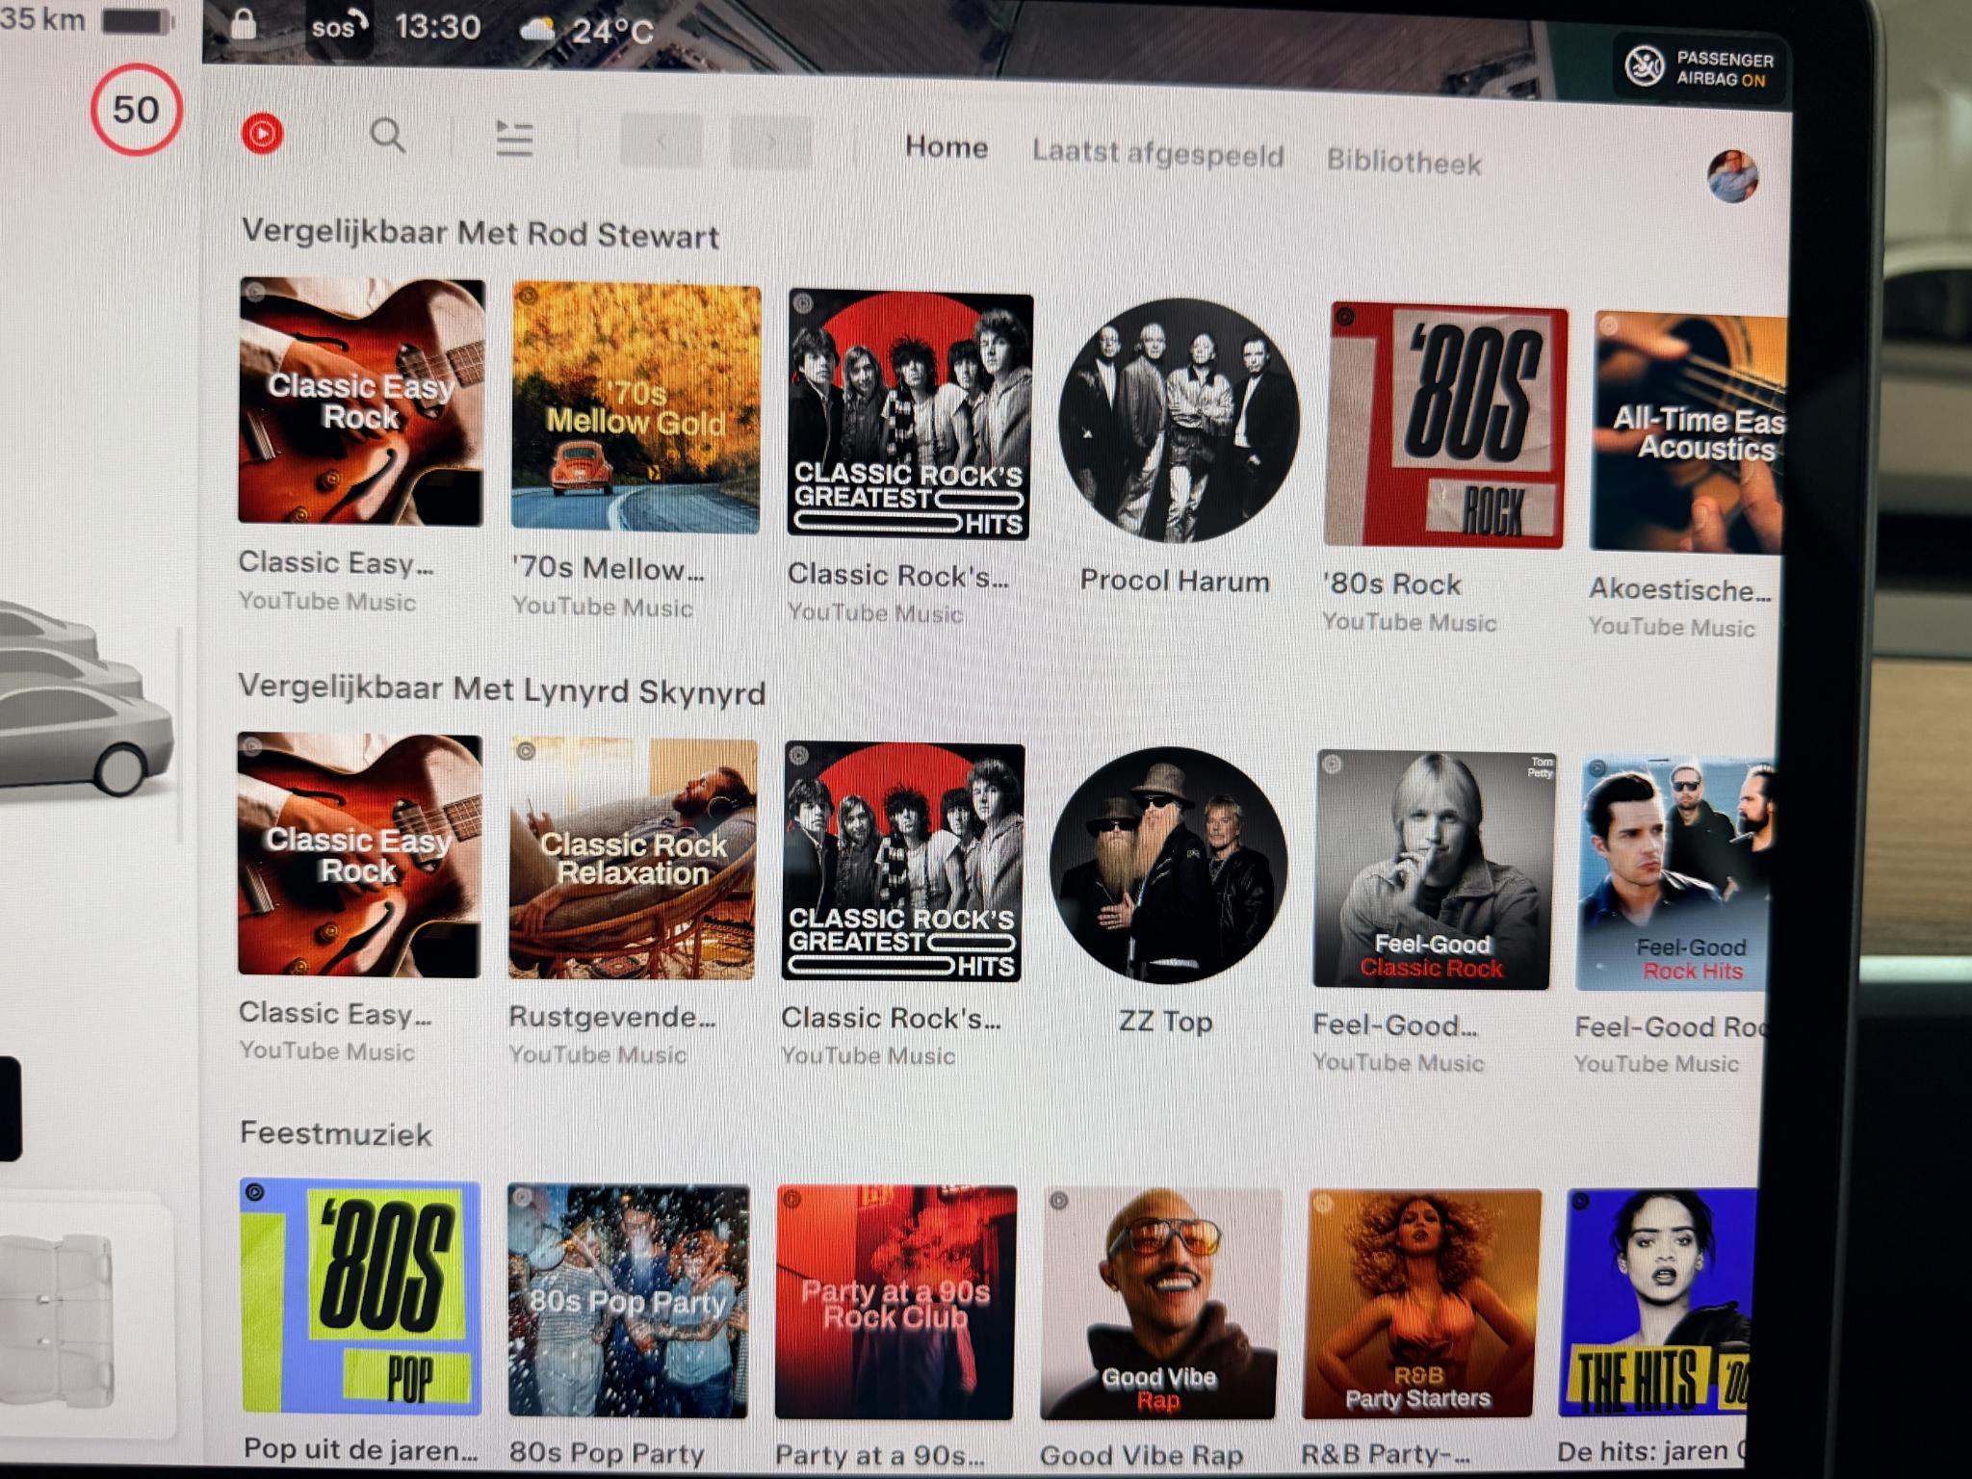Switch to the Bibliotheek tab
This screenshot has height=1479, width=1972.
(x=1404, y=161)
